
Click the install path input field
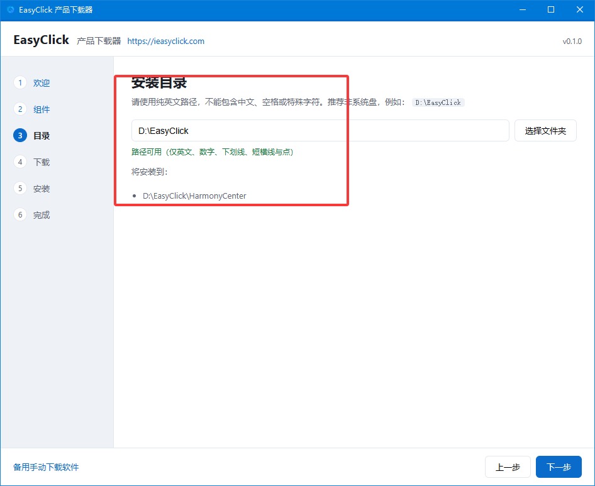point(320,131)
